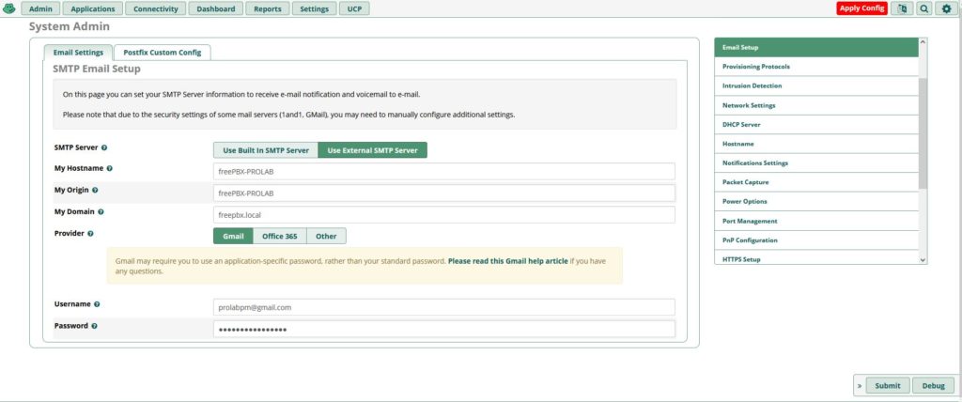Click the red Apply Config button
962x402 pixels.
862,8
